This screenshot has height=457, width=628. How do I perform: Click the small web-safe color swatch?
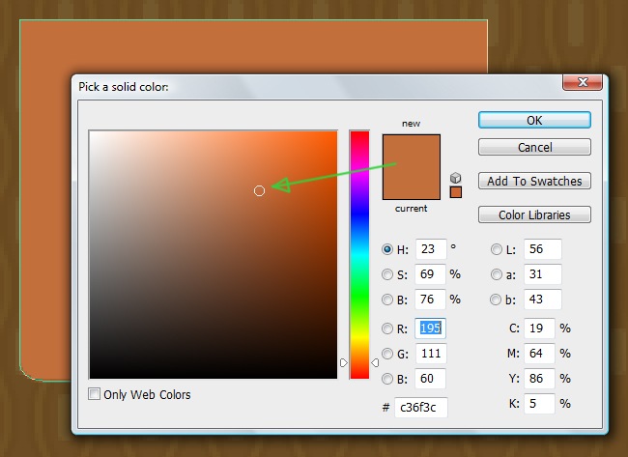pyautogui.click(x=456, y=191)
